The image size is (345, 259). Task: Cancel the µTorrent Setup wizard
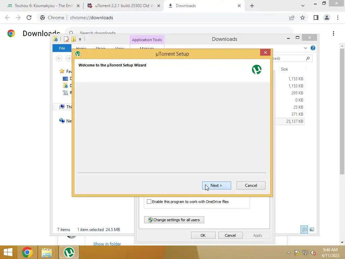[251, 185]
